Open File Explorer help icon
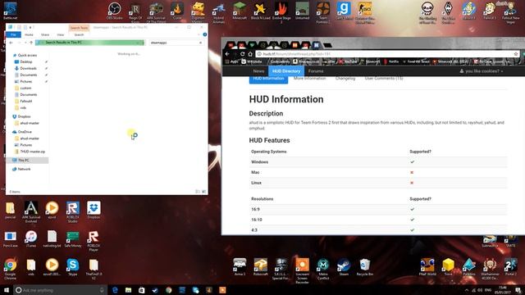Viewport: 525px width, 295px height. tap(204, 34)
